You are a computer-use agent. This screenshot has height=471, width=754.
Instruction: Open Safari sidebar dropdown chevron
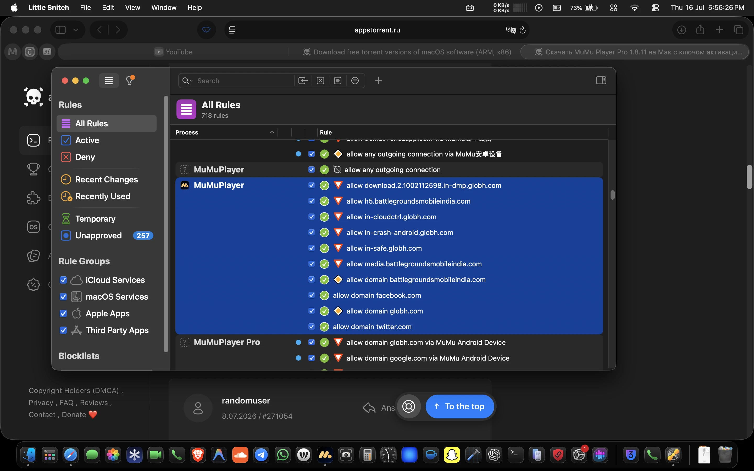click(75, 30)
